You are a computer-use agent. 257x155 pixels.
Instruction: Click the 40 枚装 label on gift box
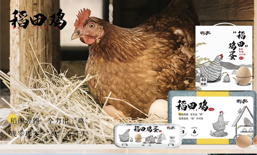203,82
